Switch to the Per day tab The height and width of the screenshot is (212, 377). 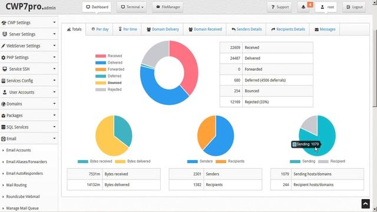[x=100, y=29]
